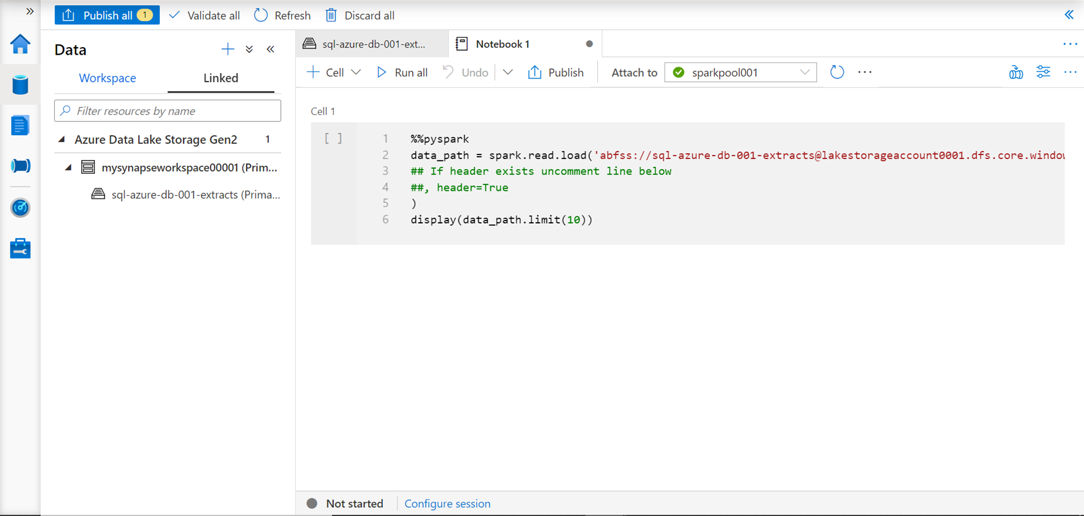
Task: Select the sql-azure-db-001-extracts container
Action: click(195, 195)
